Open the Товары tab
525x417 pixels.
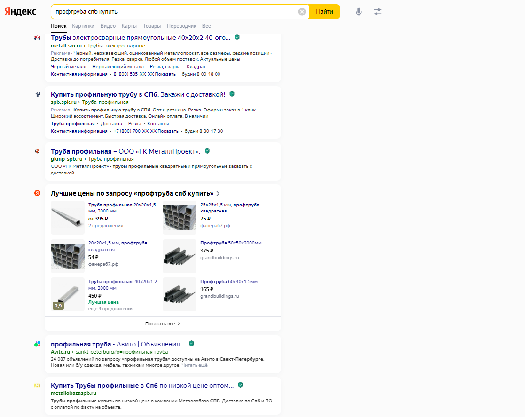(x=152, y=26)
